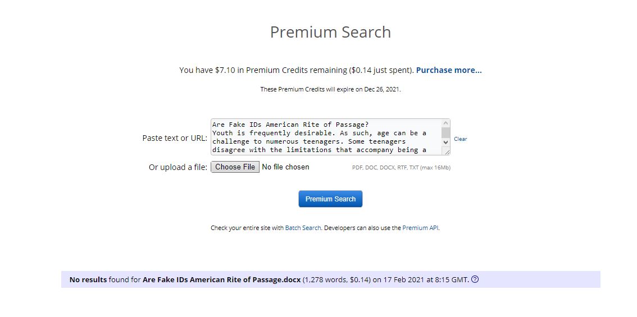This screenshot has width=637, height=317.
Task: Click the Premium Credits expiry notice
Action: pos(330,89)
